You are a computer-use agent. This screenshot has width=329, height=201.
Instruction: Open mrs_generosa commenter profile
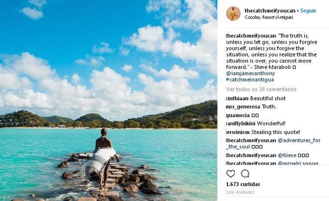click(x=243, y=107)
